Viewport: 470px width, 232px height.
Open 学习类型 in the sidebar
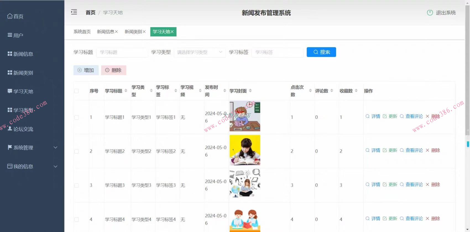click(x=20, y=110)
